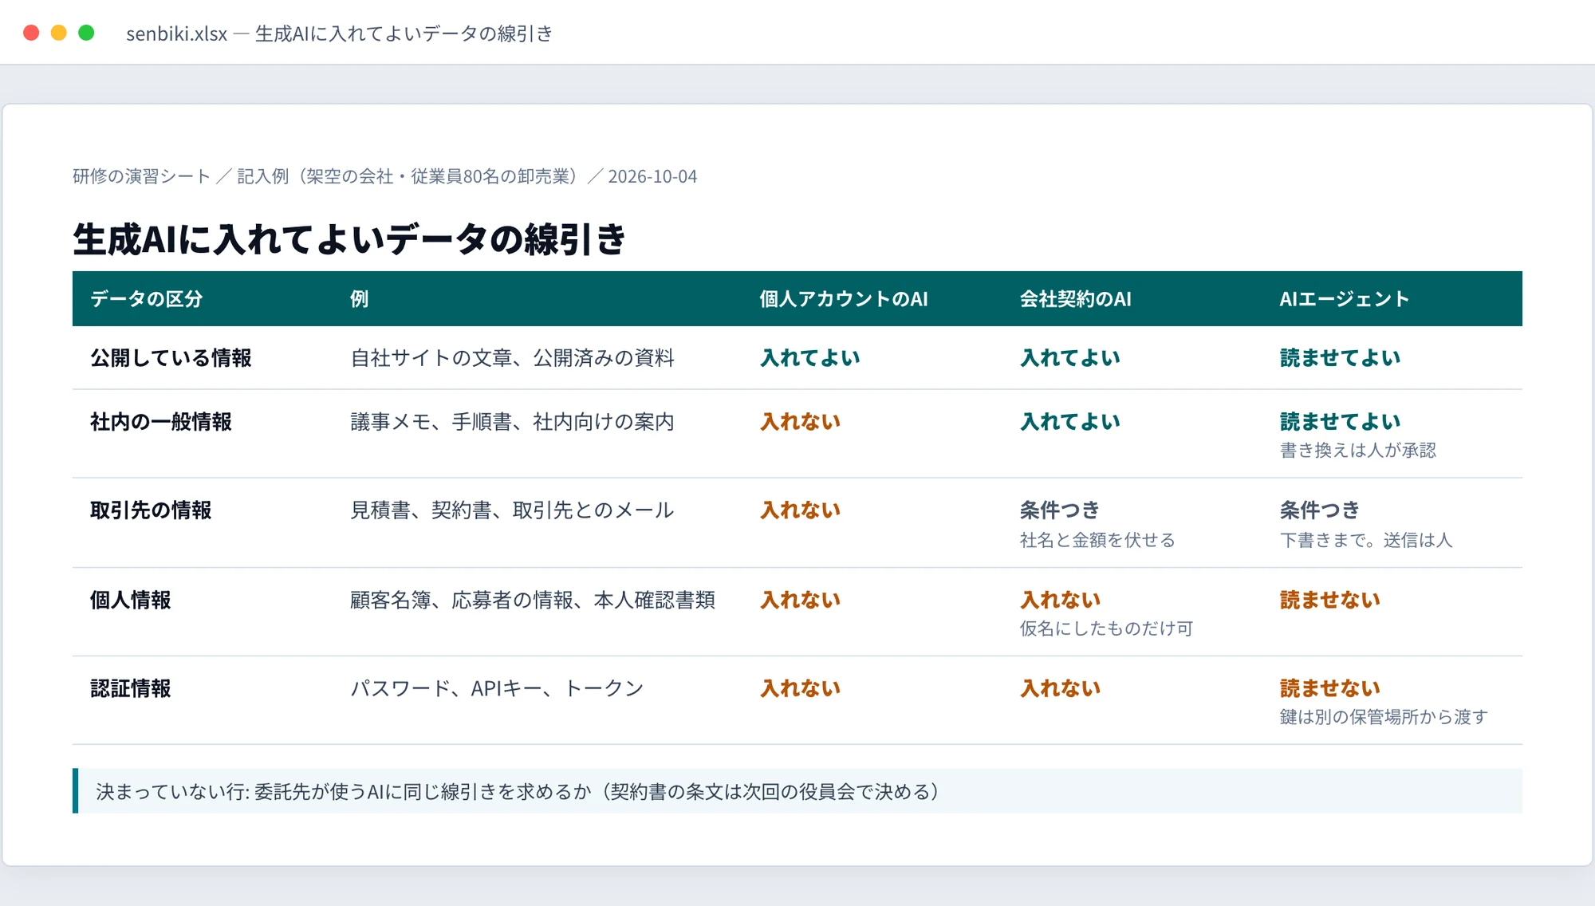The width and height of the screenshot is (1595, 906).
Task: Click the yellow minimize window button
Action: point(59,33)
